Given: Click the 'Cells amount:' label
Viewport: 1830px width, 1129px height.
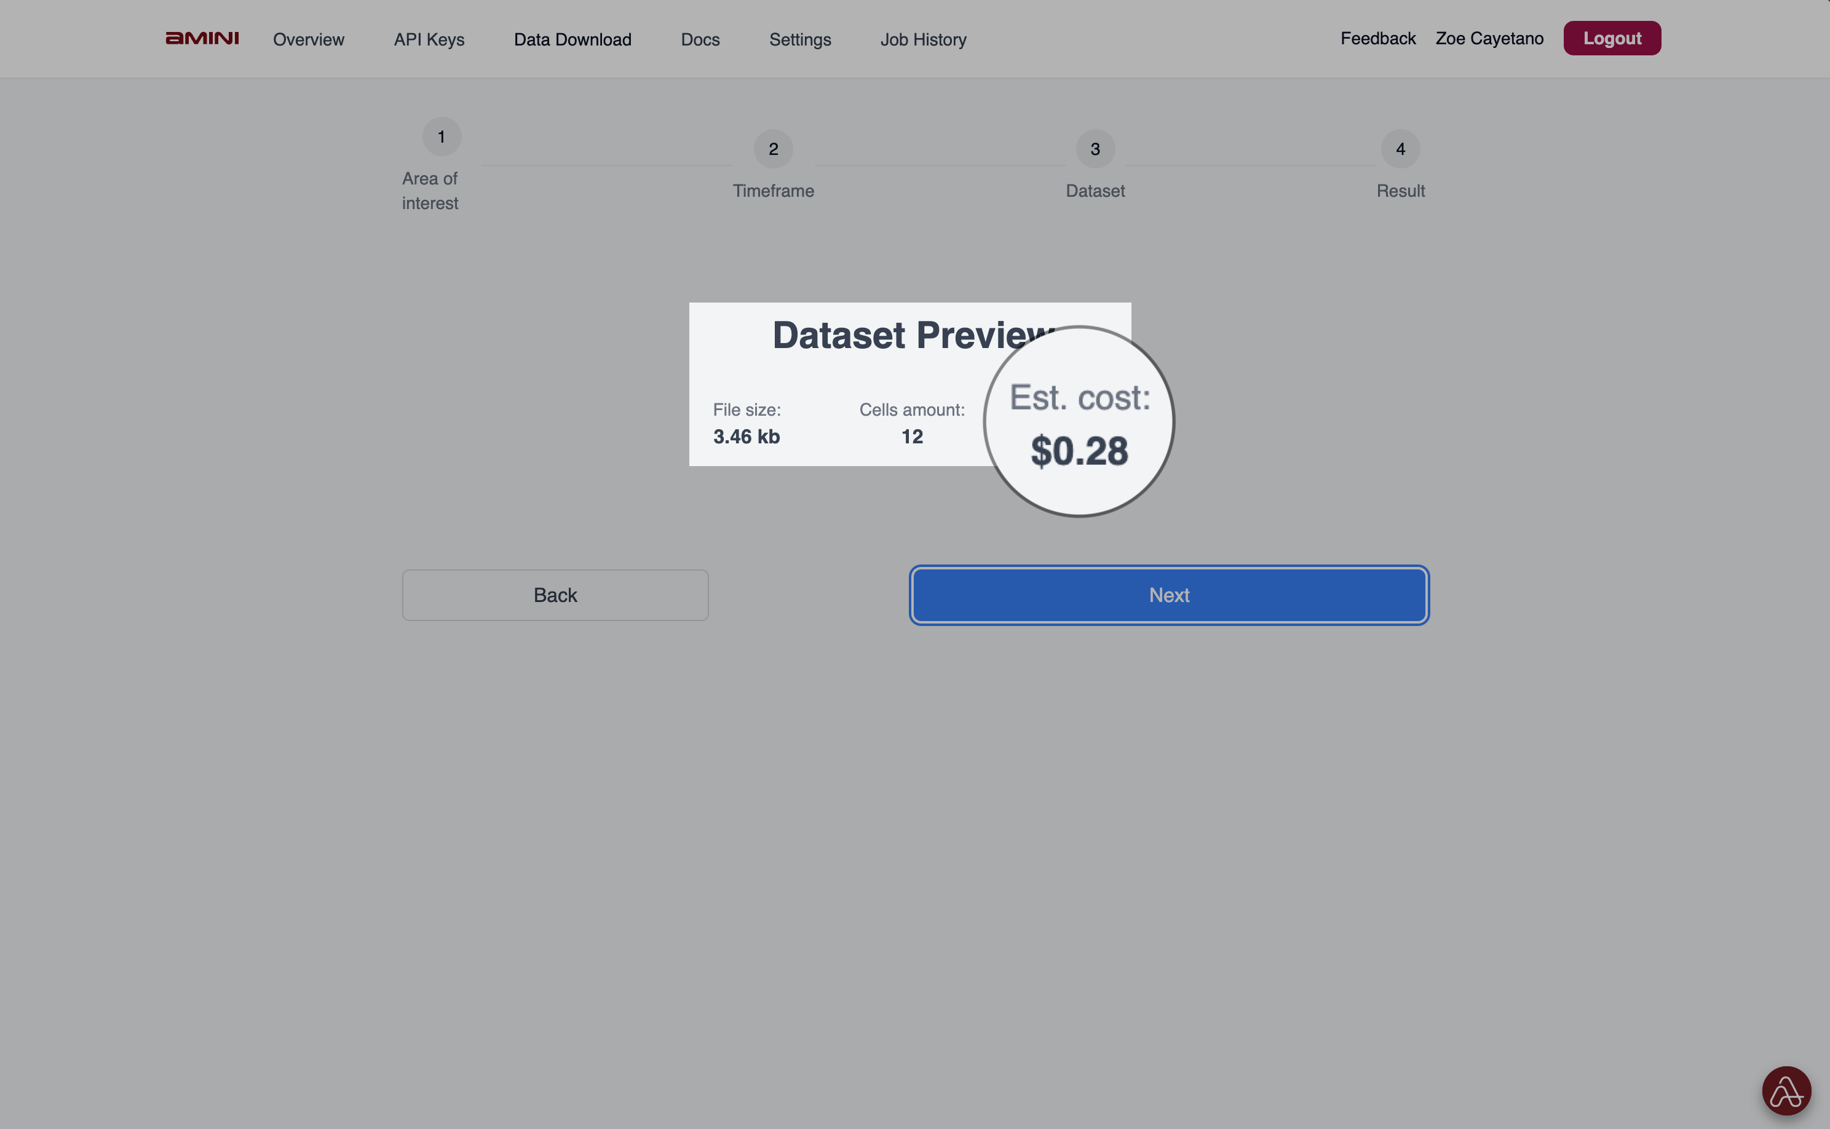Looking at the screenshot, I should [x=912, y=410].
